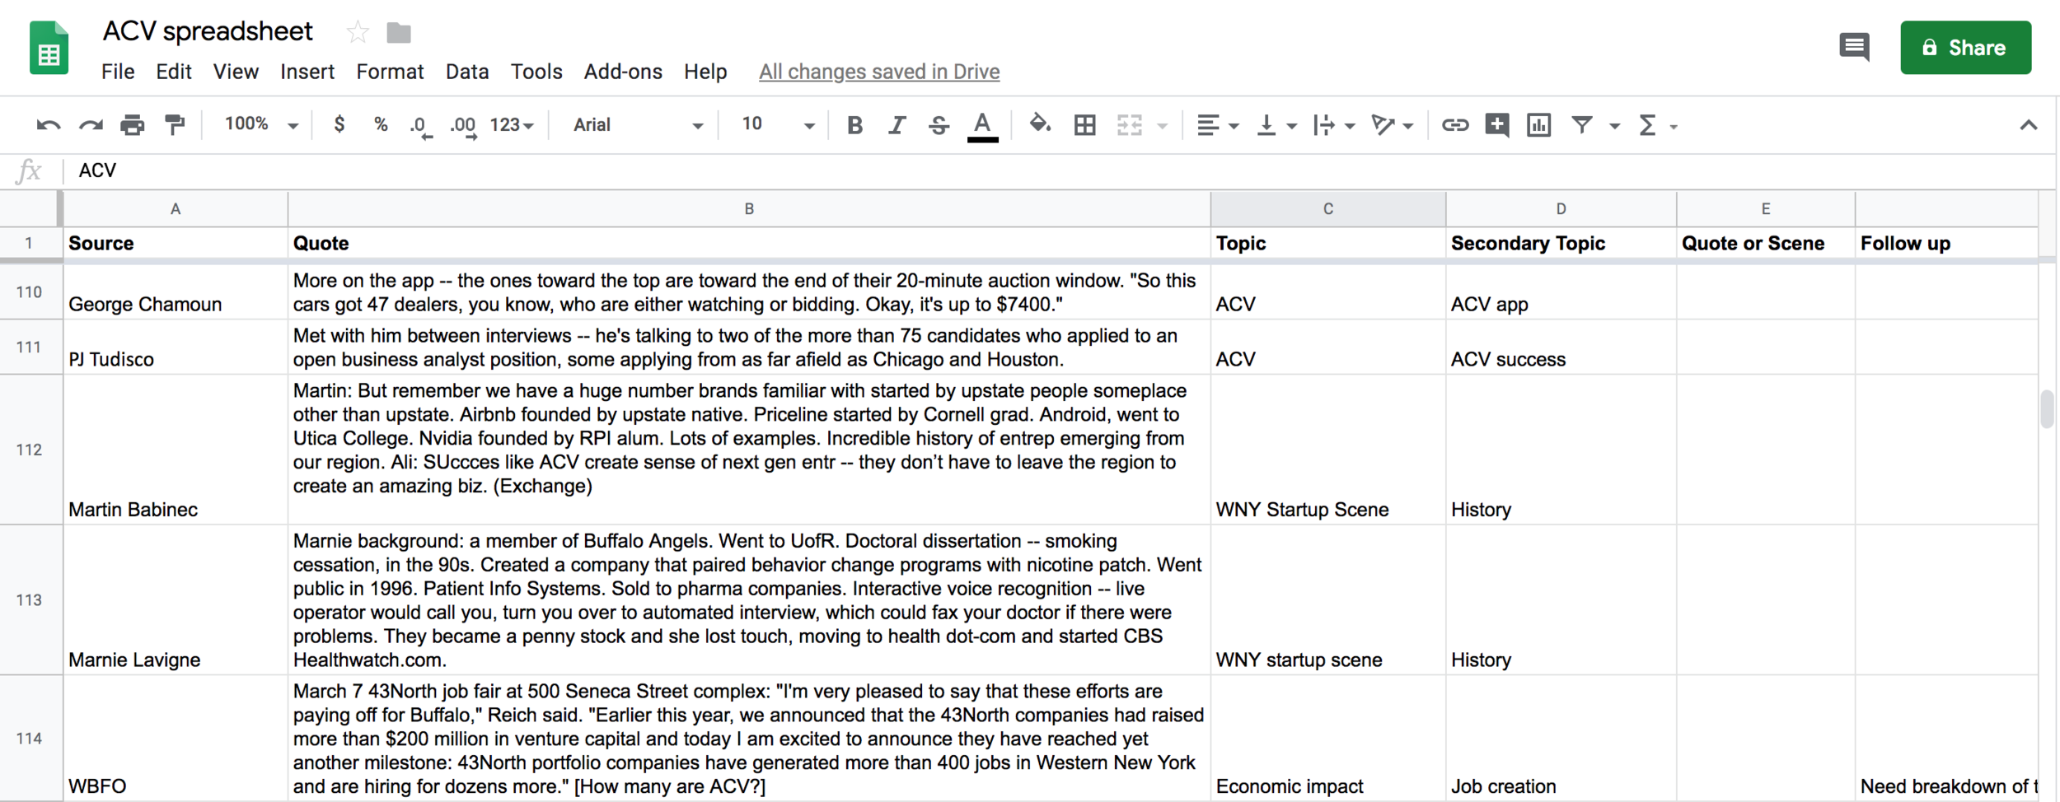
Task: Toggle italic formatting
Action: [x=897, y=125]
